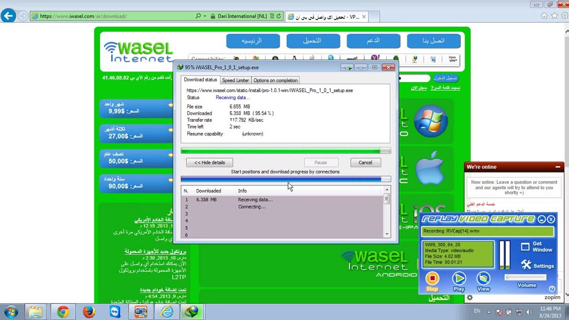Select connection row 1 Receiving data
This screenshot has height=320, width=569.
tap(282, 200)
